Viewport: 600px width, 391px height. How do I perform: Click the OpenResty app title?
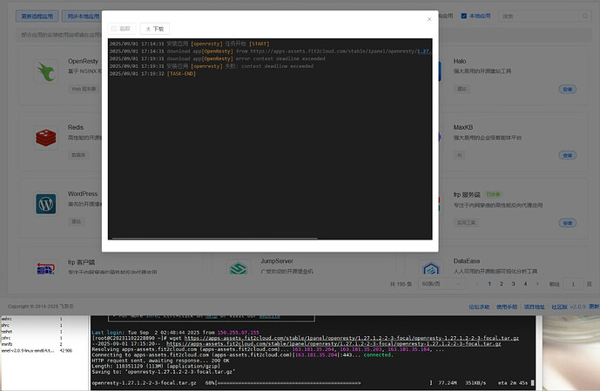coord(83,61)
